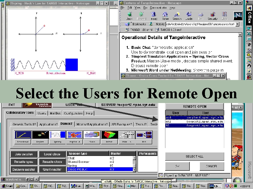Open the API Examples tab
The image size is (253, 189).
pyautogui.click(x=122, y=124)
